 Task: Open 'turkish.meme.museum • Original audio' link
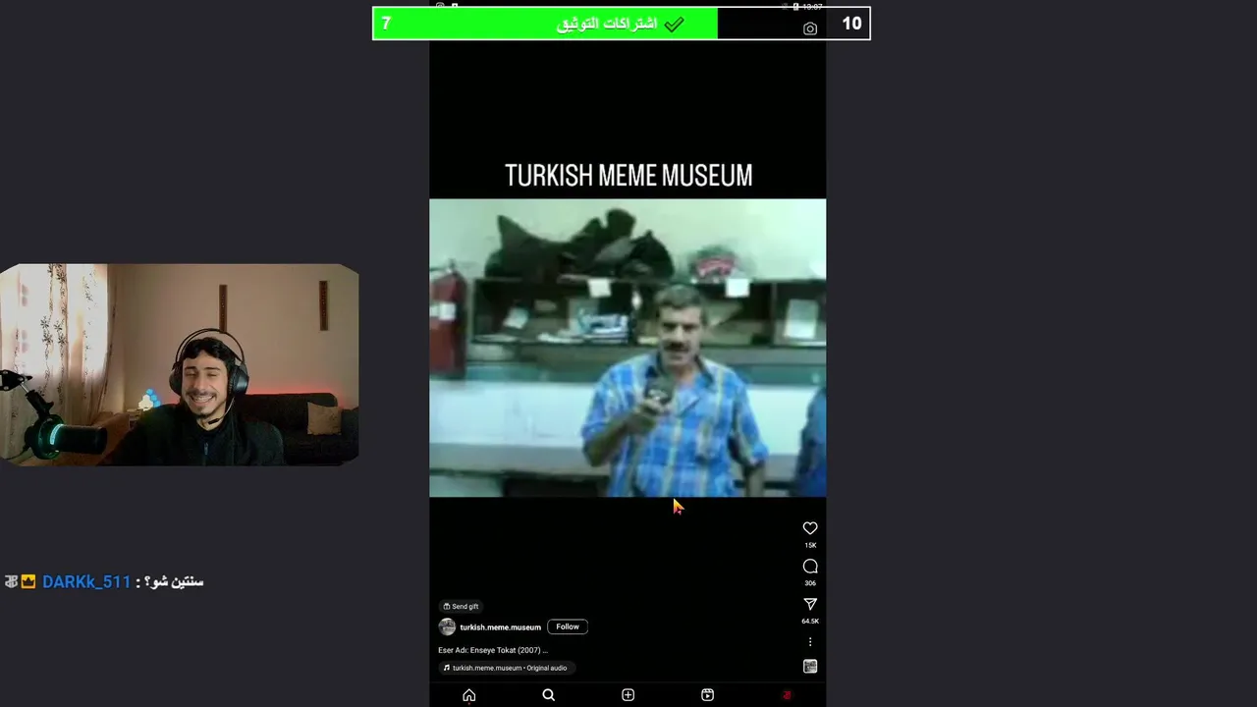[505, 668]
